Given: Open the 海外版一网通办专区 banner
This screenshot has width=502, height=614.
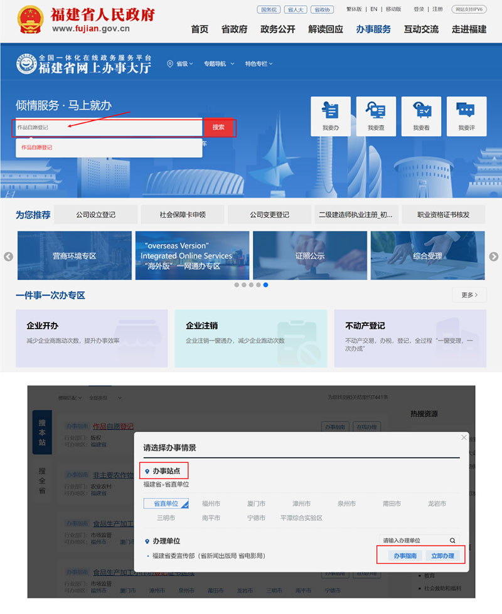Looking at the screenshot, I should [193, 255].
